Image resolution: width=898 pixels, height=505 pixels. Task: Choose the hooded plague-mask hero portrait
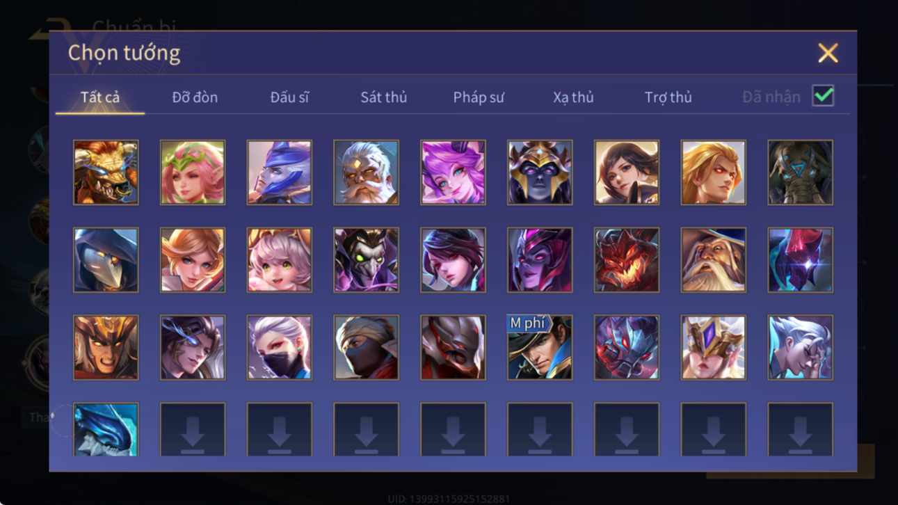(106, 260)
